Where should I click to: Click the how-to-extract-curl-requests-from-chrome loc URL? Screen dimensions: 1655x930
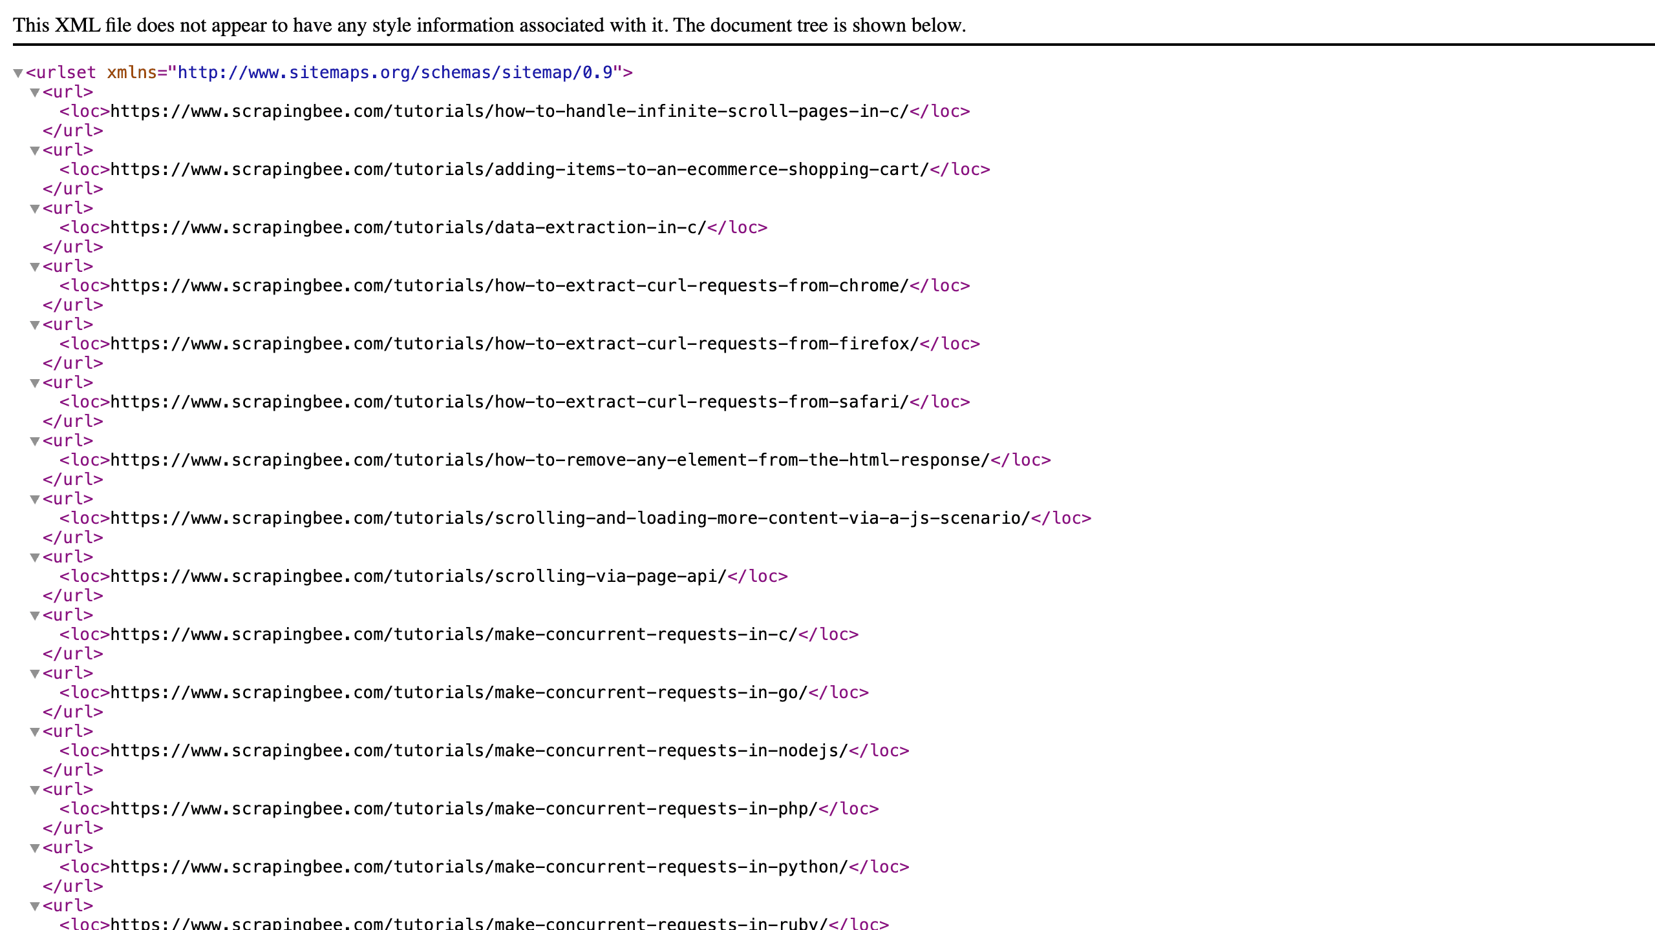(x=510, y=285)
